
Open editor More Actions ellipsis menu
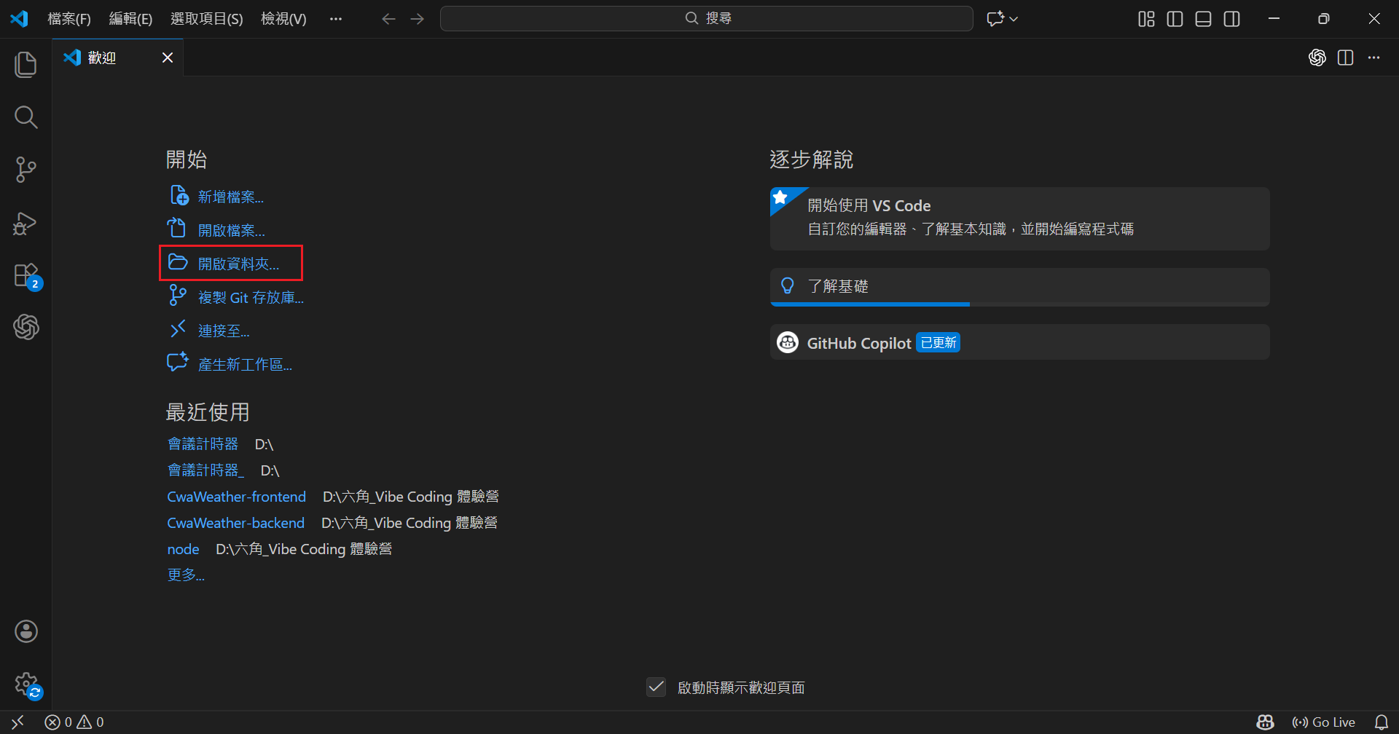click(x=1373, y=58)
